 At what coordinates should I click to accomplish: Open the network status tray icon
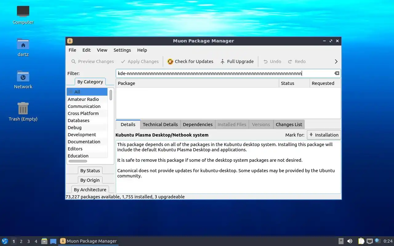coord(369,241)
